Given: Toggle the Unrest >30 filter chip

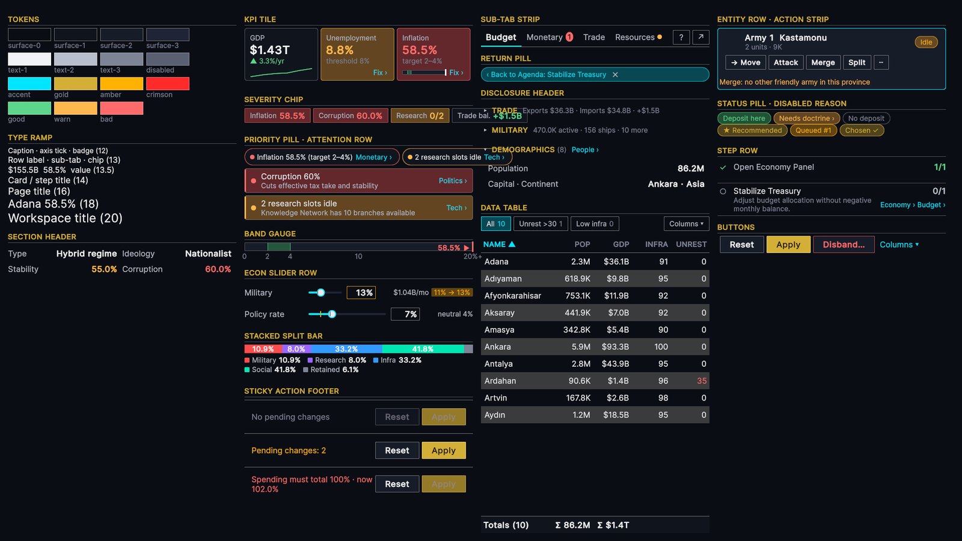Looking at the screenshot, I should [x=541, y=224].
